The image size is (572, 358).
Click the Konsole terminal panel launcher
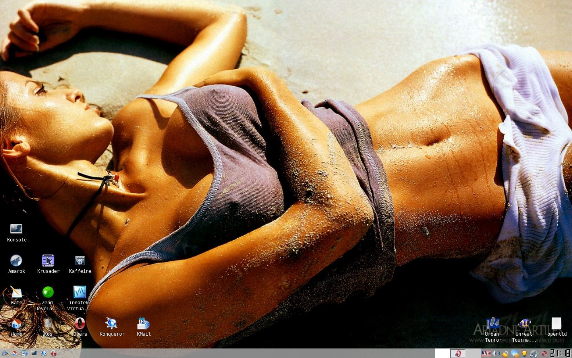tap(34, 353)
